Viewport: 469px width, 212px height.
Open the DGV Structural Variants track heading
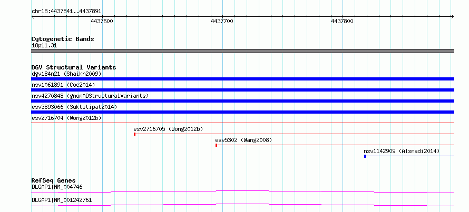[74, 67]
